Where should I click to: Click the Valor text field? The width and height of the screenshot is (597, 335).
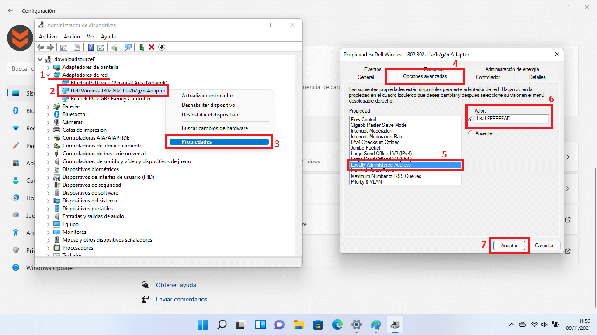pos(511,119)
